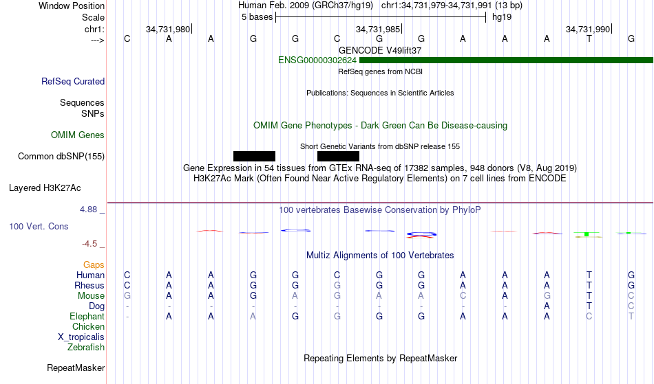Click the chr1:34,731,979-34,731,991 (13 bp) text
Screen dimensions: 654x384
pyautogui.click(x=452, y=5)
